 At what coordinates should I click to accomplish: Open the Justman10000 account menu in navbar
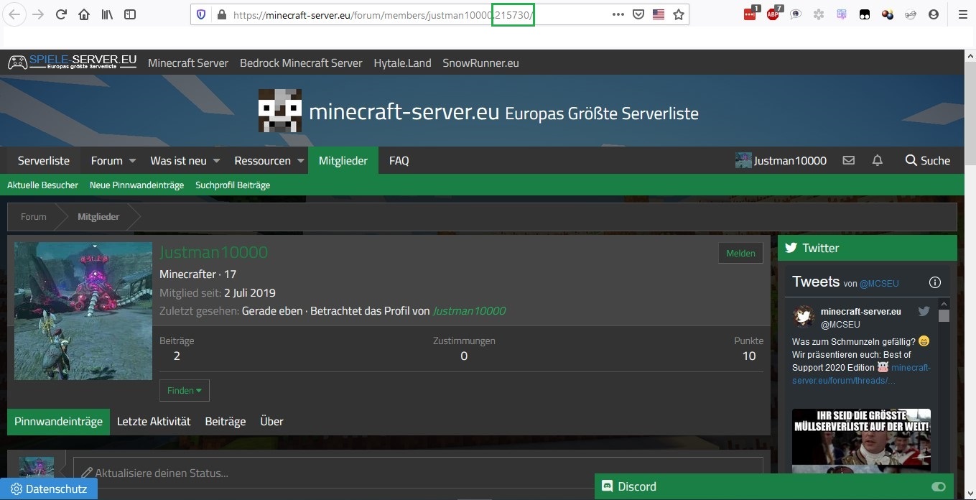(x=781, y=160)
